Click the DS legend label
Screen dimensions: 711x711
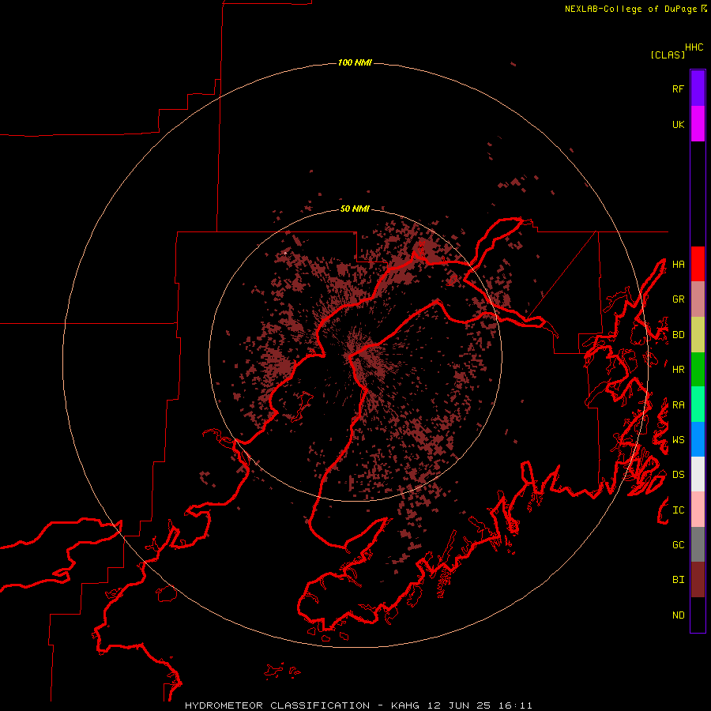(679, 475)
